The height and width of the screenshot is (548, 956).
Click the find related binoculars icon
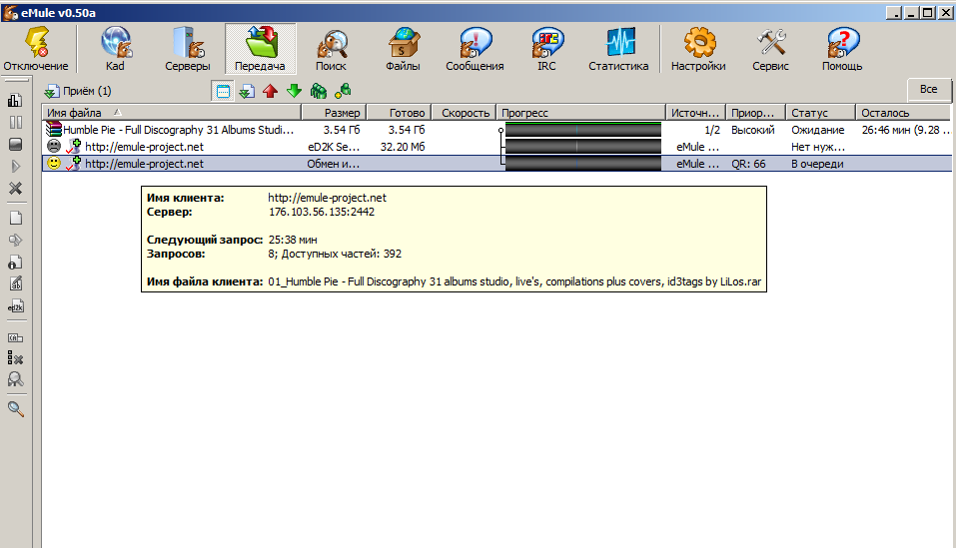click(x=15, y=379)
